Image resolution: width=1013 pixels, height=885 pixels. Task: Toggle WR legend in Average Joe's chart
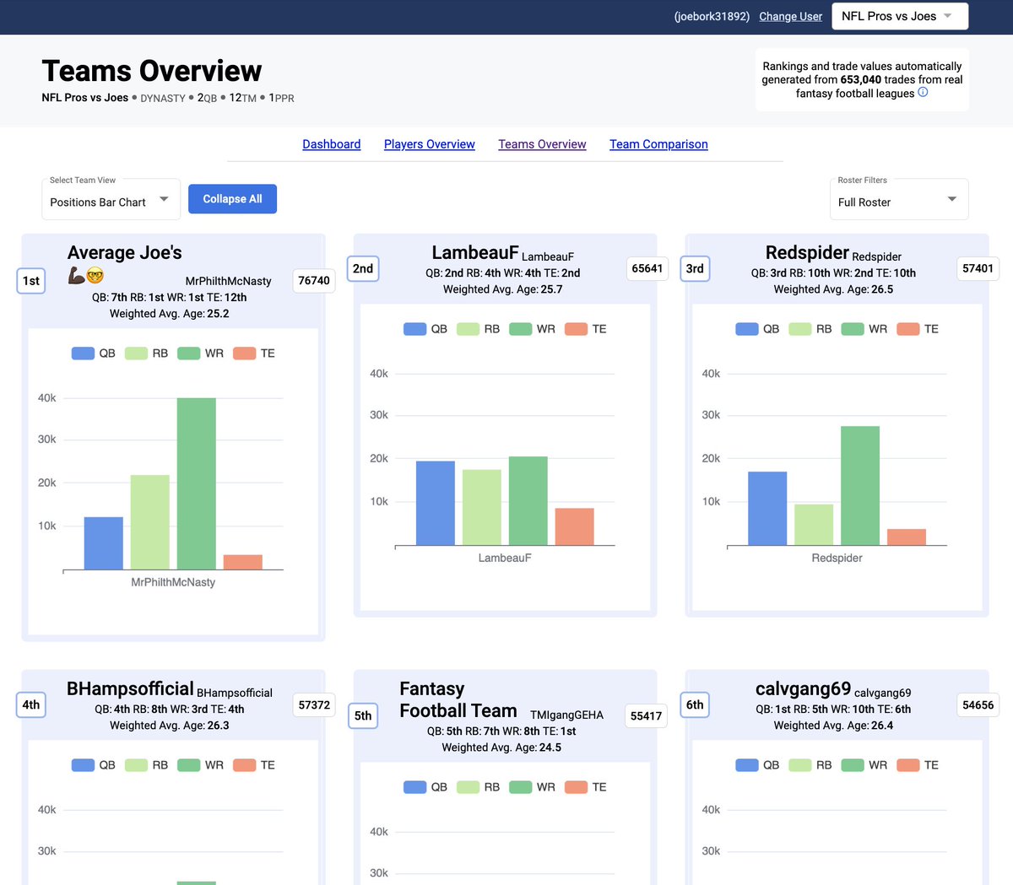point(201,353)
